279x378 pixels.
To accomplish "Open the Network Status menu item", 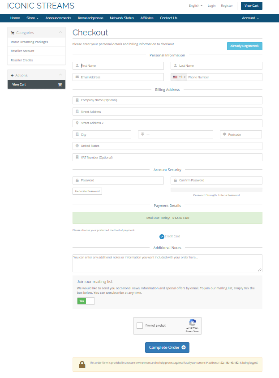I will tap(122, 18).
